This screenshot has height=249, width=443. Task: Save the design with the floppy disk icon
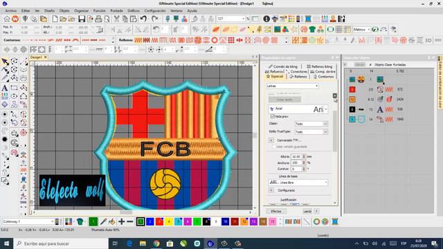(x=82, y=19)
